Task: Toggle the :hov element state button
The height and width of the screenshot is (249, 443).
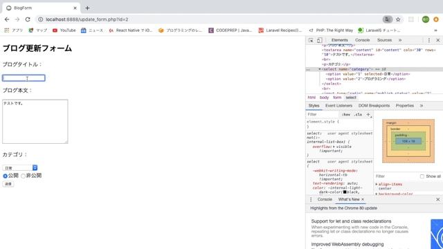Action: tap(346, 114)
